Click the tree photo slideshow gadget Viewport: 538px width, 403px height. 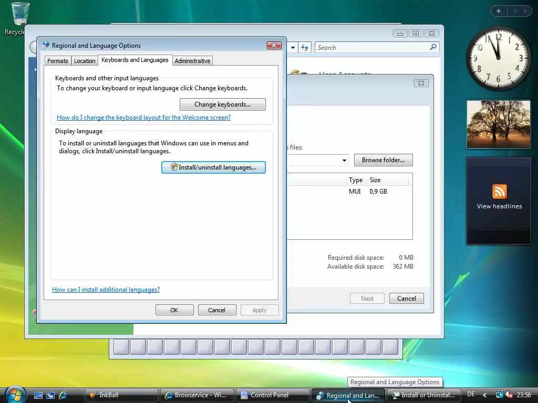(x=499, y=124)
